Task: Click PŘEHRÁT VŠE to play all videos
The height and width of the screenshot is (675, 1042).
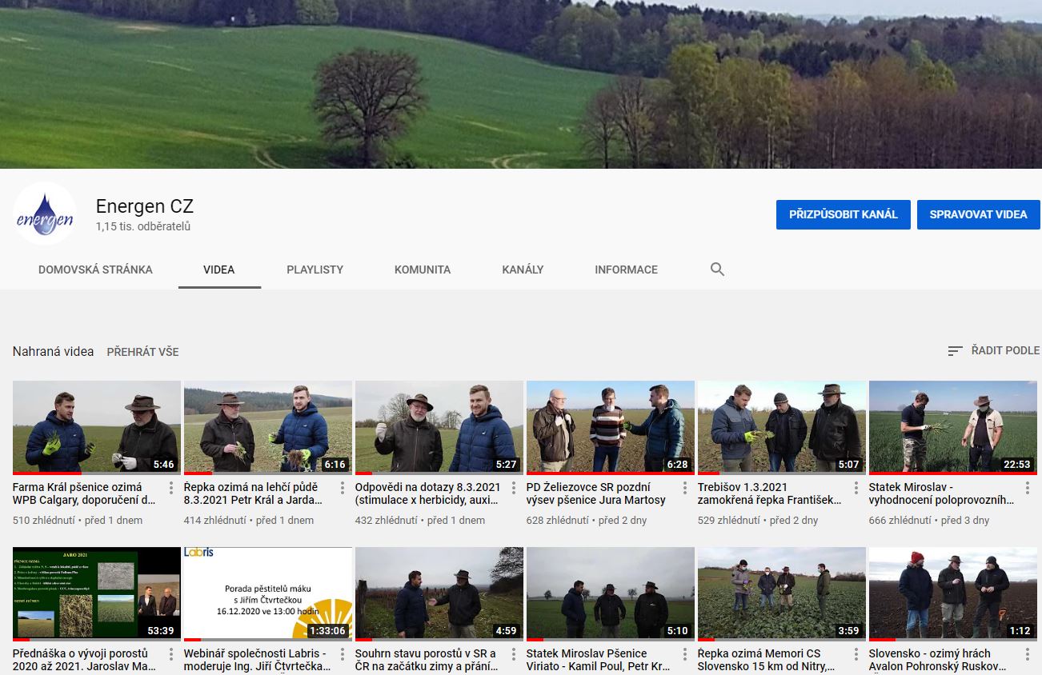Action: pyautogui.click(x=142, y=352)
